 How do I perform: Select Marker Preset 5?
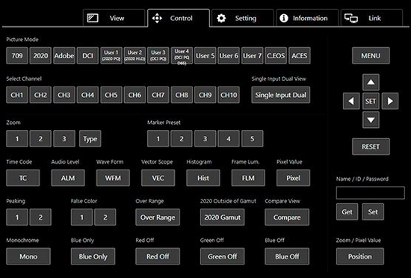pos(252,138)
